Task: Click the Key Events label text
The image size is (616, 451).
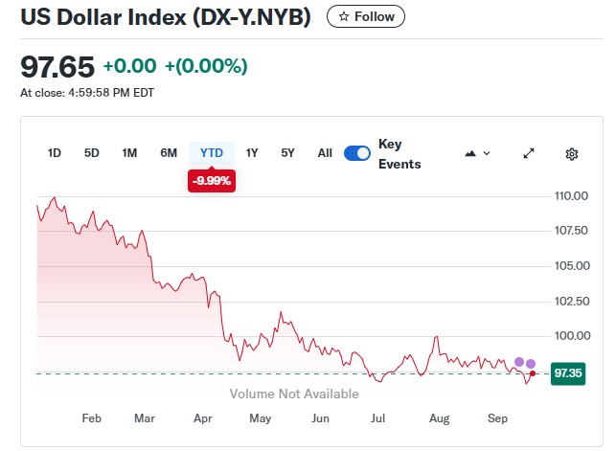Action: click(399, 153)
